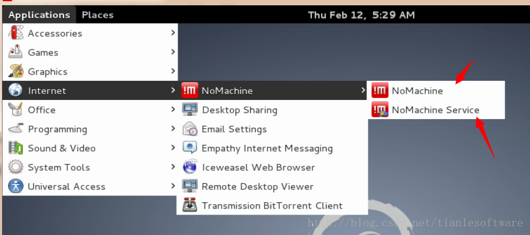Open the Places menu
Screen dimensions: 530x235
(x=98, y=15)
